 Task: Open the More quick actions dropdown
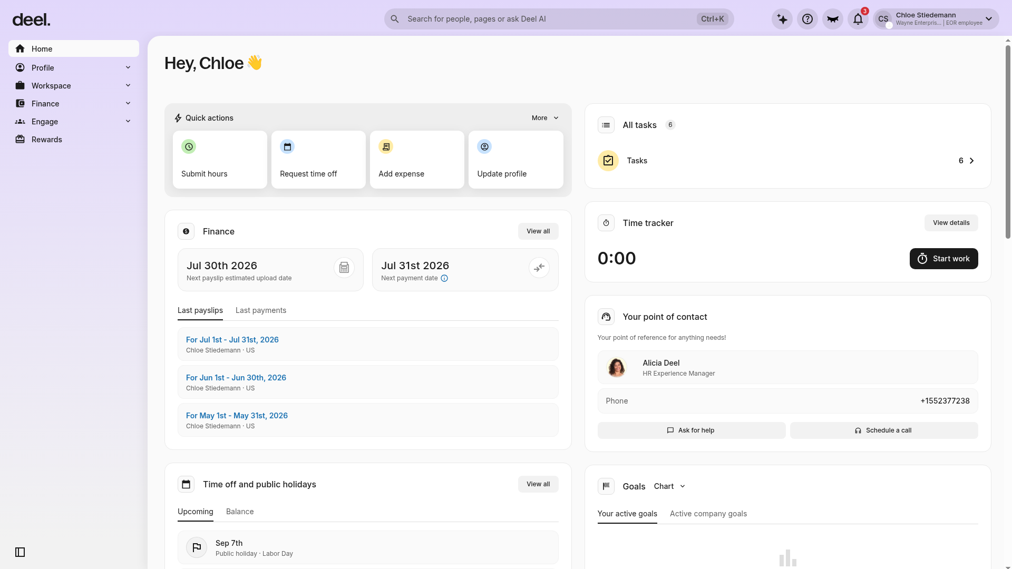545,118
